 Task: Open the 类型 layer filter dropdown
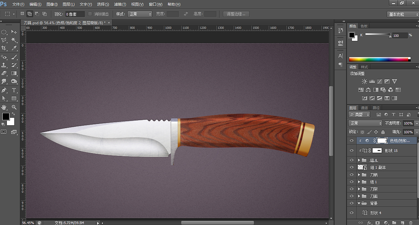click(x=359, y=114)
